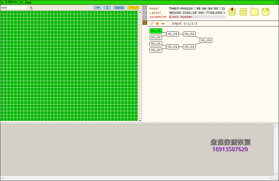Viewport: 279px width, 181px height.
Task: Select the 02_02 block node in the diagram
Action: [x=156, y=50]
